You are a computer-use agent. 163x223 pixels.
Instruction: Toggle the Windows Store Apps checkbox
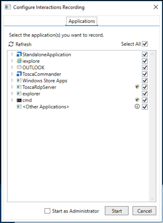145,81
